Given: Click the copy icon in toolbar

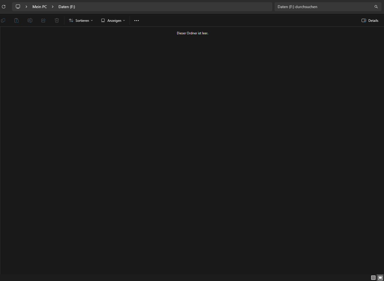Looking at the screenshot, I should coord(3,20).
